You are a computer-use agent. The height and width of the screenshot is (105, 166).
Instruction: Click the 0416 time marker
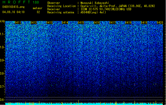pyautogui.click(x=97, y=23)
